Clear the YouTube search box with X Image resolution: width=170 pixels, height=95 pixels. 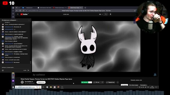click(x=102, y=14)
